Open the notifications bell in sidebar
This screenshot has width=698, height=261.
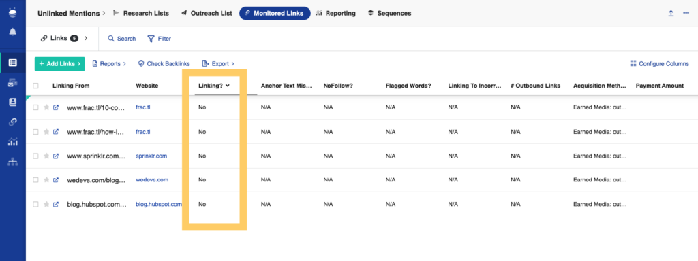[12, 31]
